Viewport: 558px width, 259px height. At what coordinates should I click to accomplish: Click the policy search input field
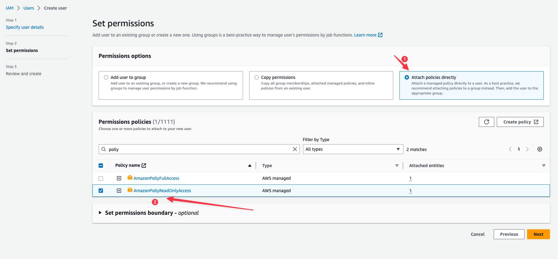[x=198, y=149]
